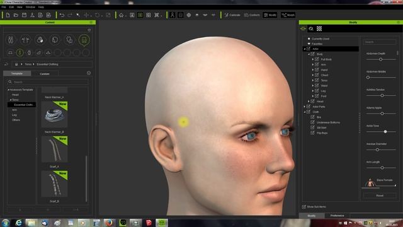Open Firefox from the Windows taskbar
Viewport: 403px width, 227px height.
pyautogui.click(x=109, y=223)
